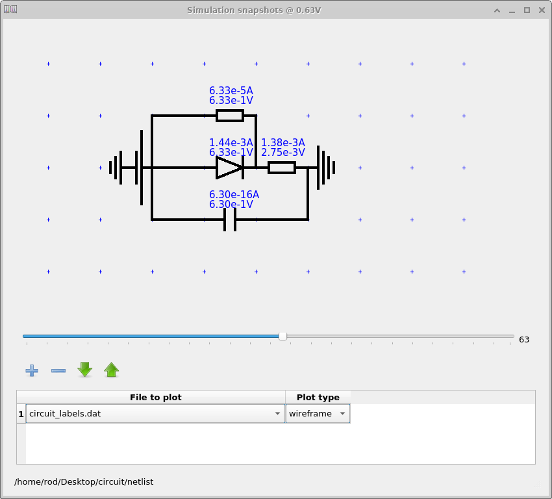The image size is (552, 499).
Task: Click the right-hand resistor near 2.75e-3V
Action: pos(282,168)
